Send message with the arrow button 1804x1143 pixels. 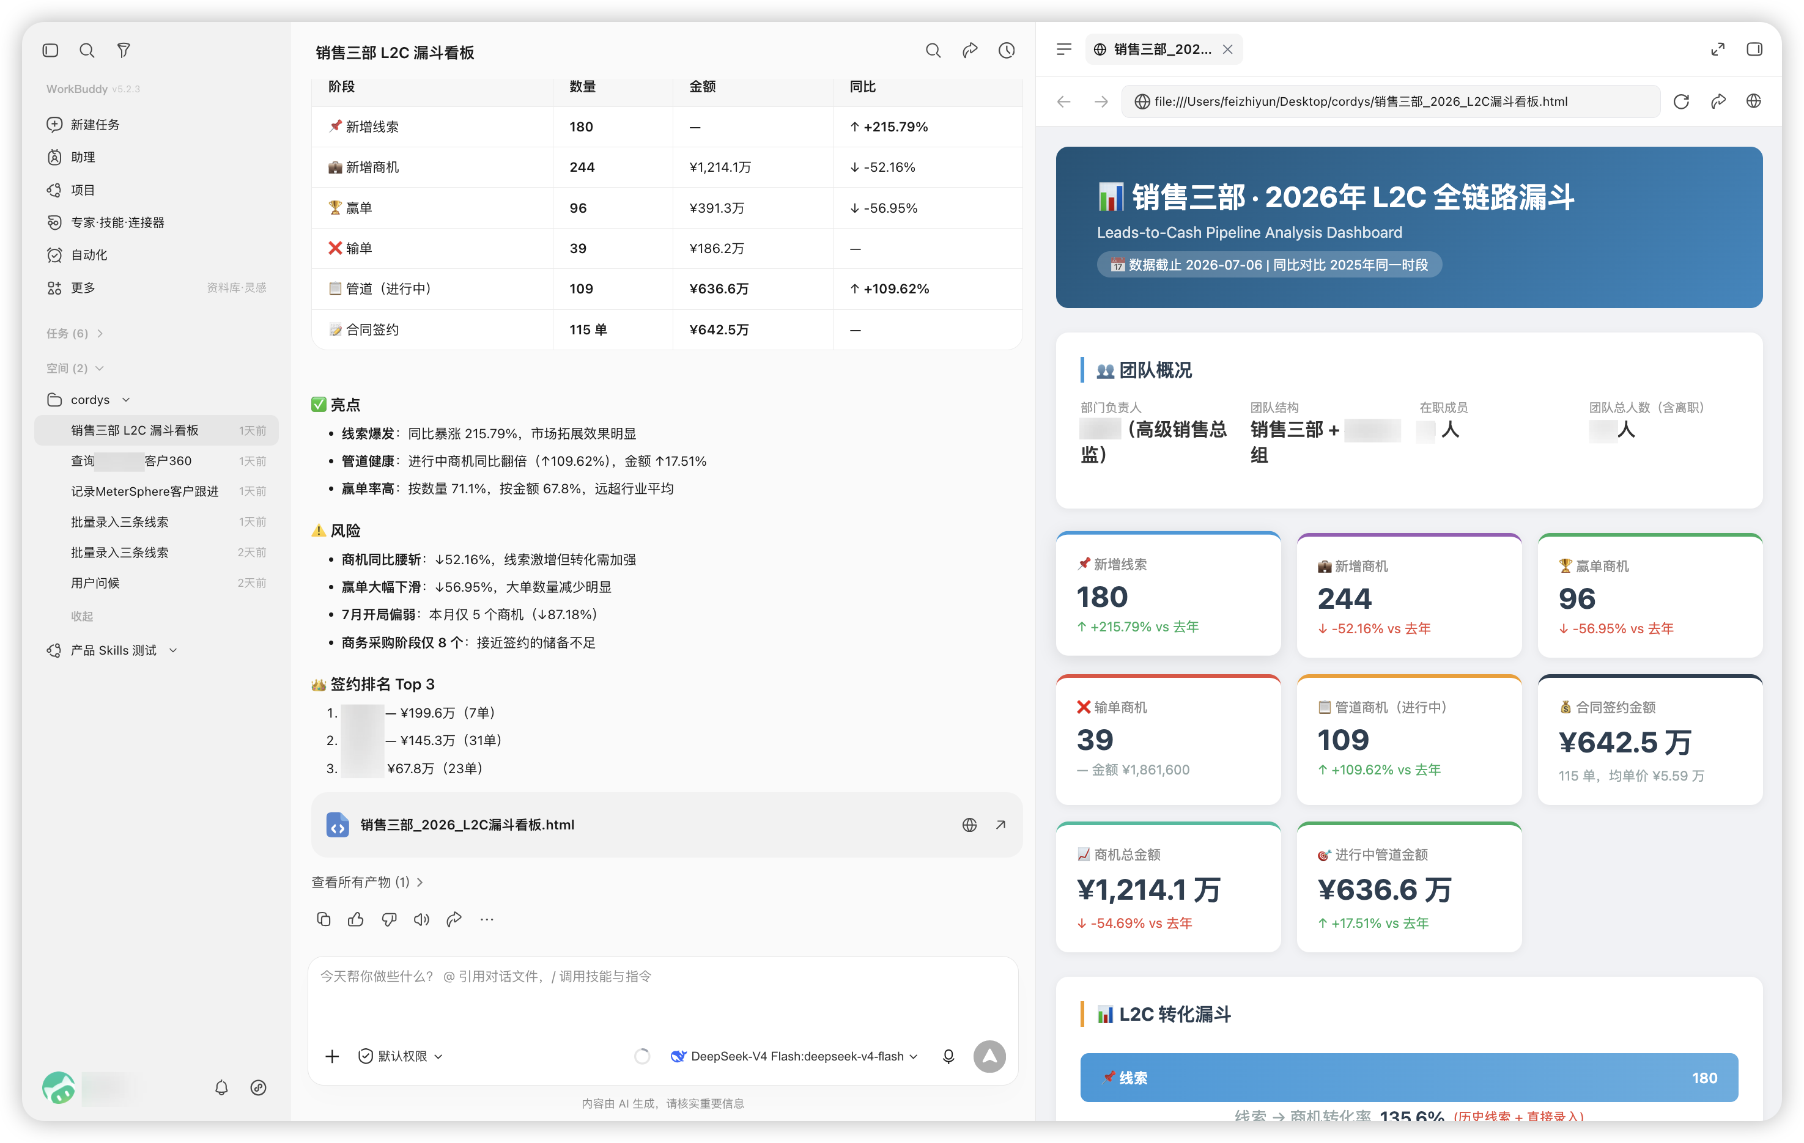click(989, 1056)
